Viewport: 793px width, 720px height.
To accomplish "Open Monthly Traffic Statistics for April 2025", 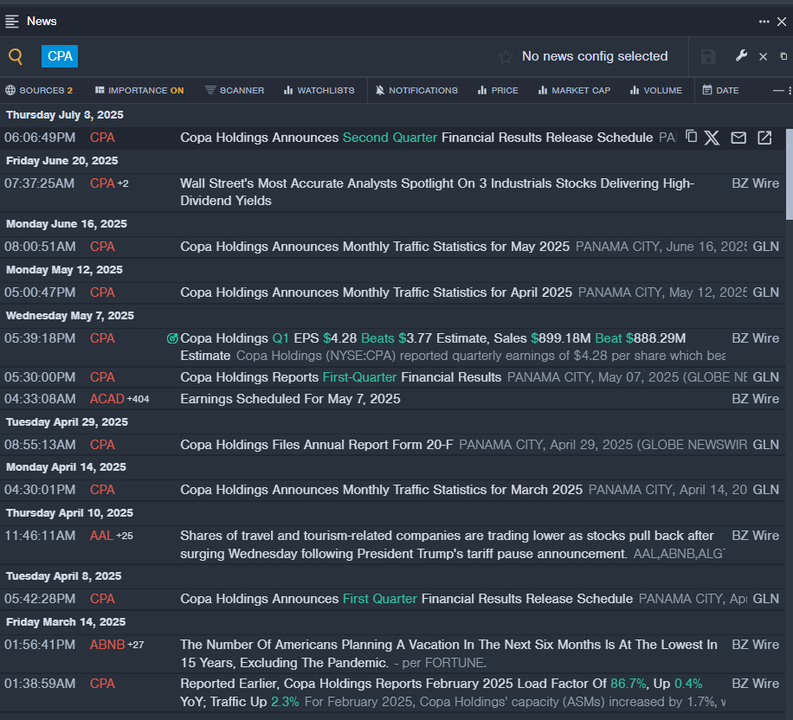I will (x=377, y=292).
